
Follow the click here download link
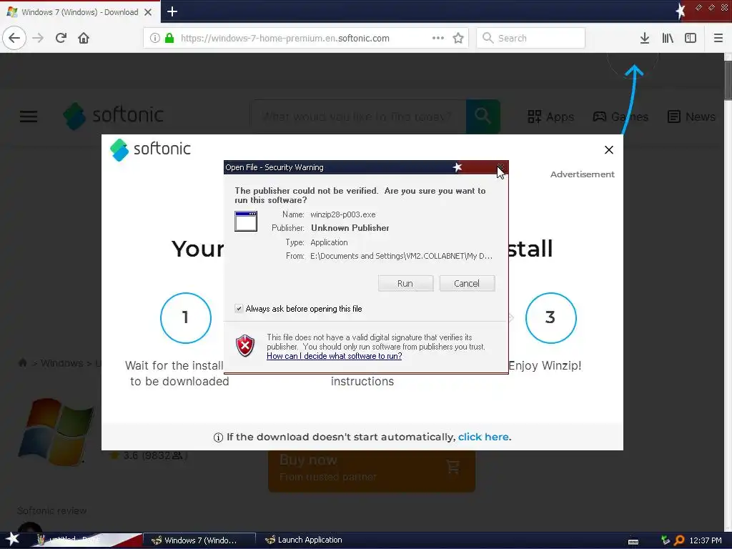[x=483, y=437]
